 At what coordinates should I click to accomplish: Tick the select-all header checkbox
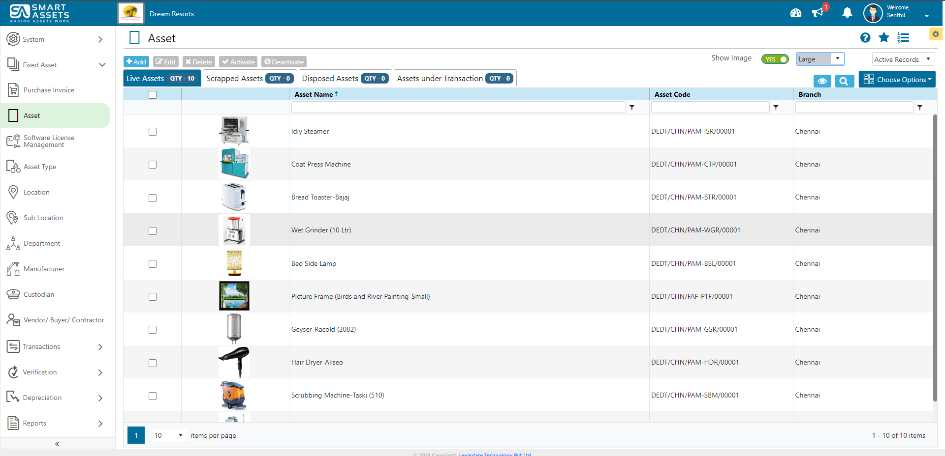pos(153,95)
